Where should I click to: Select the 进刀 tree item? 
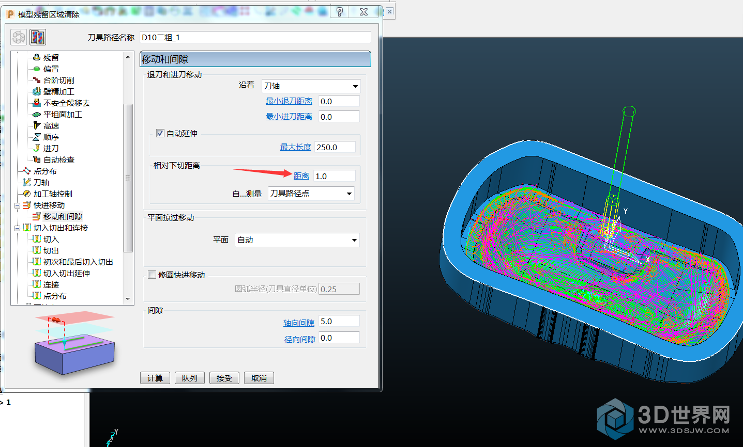pyautogui.click(x=51, y=148)
